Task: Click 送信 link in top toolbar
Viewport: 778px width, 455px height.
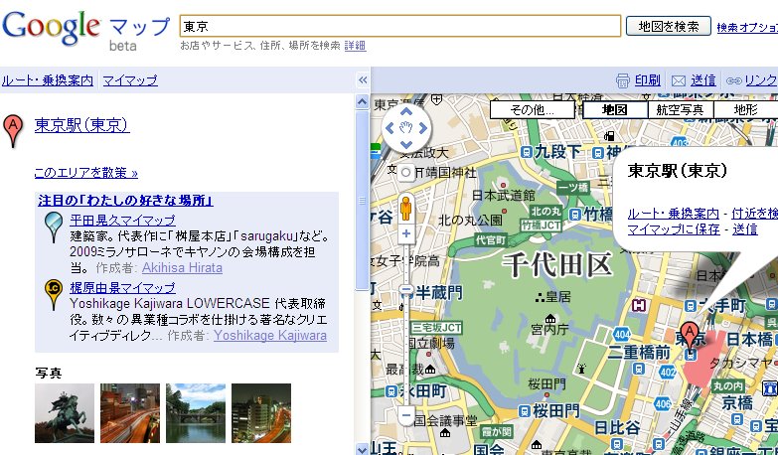Action: point(703,80)
